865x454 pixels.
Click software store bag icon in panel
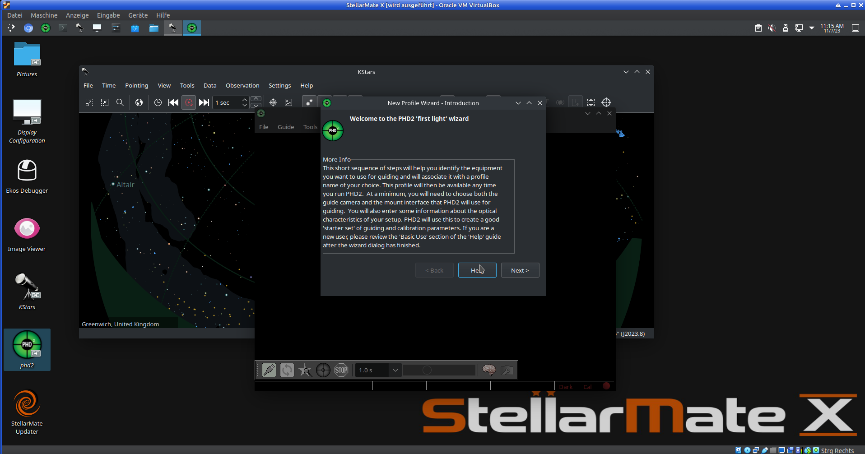(x=135, y=28)
